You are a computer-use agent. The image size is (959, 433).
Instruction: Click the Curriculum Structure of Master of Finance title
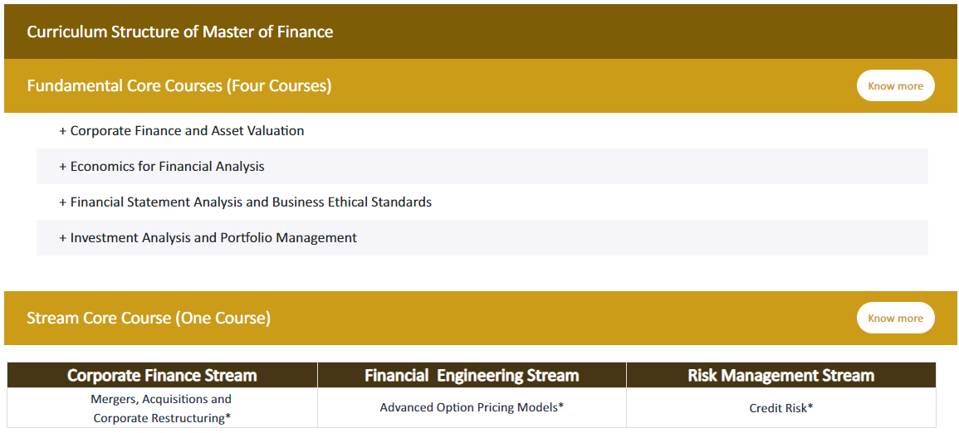(x=180, y=32)
